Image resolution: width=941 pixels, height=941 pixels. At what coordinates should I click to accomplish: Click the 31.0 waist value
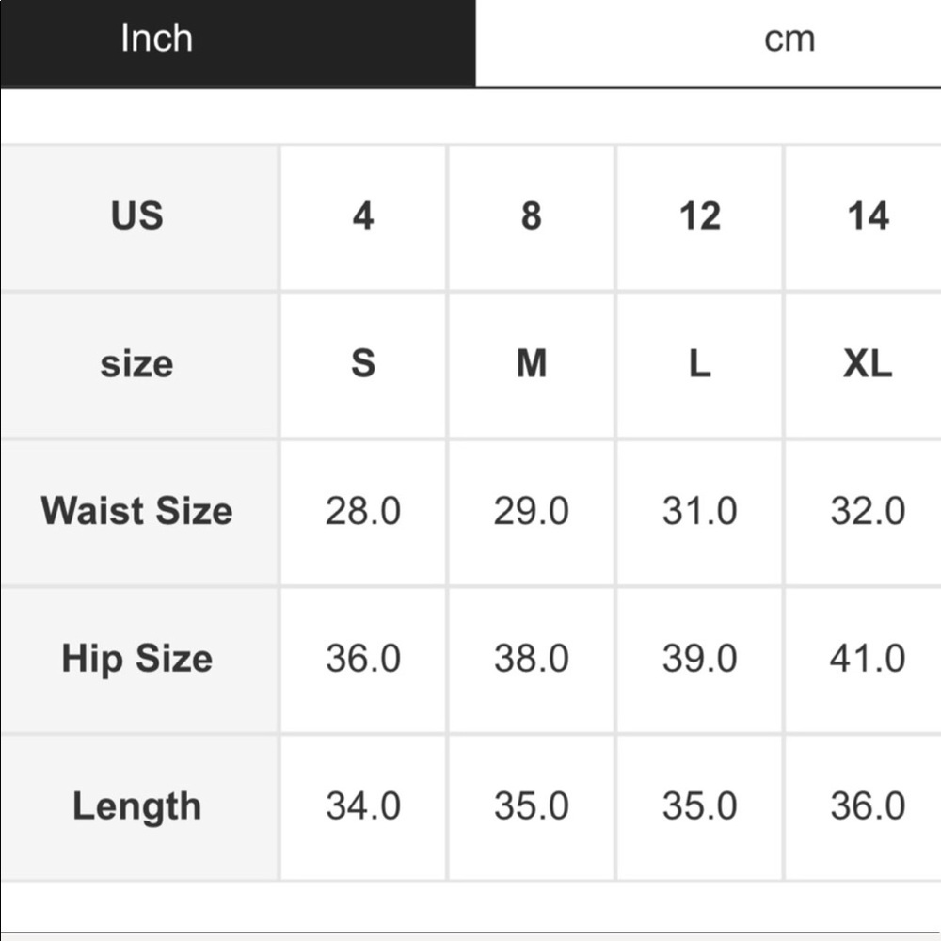pyautogui.click(x=699, y=511)
